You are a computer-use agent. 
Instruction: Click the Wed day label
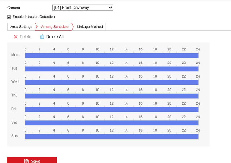coord(15,82)
